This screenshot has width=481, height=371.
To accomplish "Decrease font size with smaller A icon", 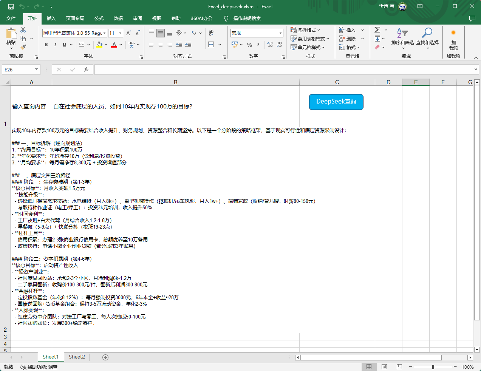I will click(138, 33).
